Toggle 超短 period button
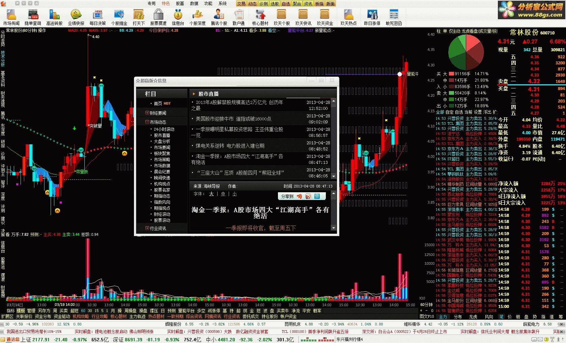The image size is (566, 343). pyautogui.click(x=74, y=311)
